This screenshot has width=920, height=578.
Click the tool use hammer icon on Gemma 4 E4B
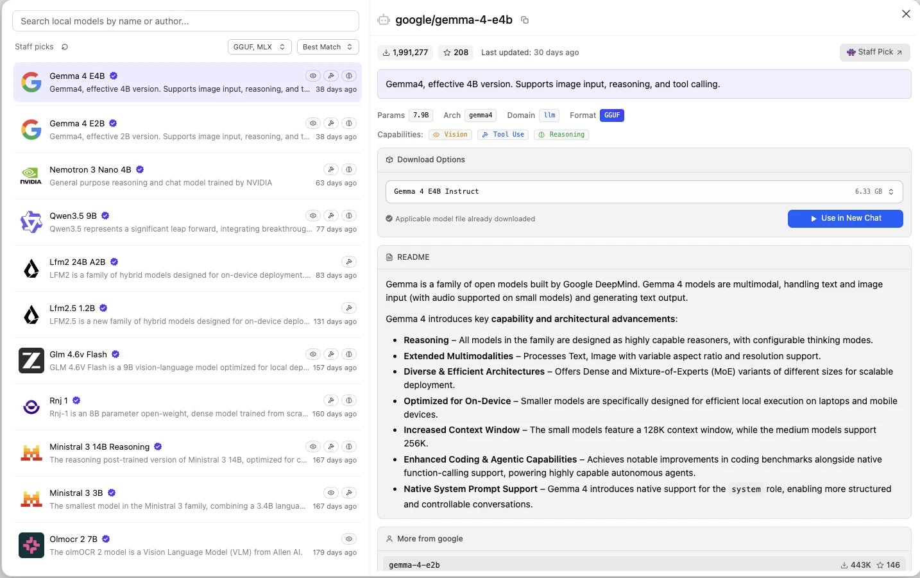331,76
